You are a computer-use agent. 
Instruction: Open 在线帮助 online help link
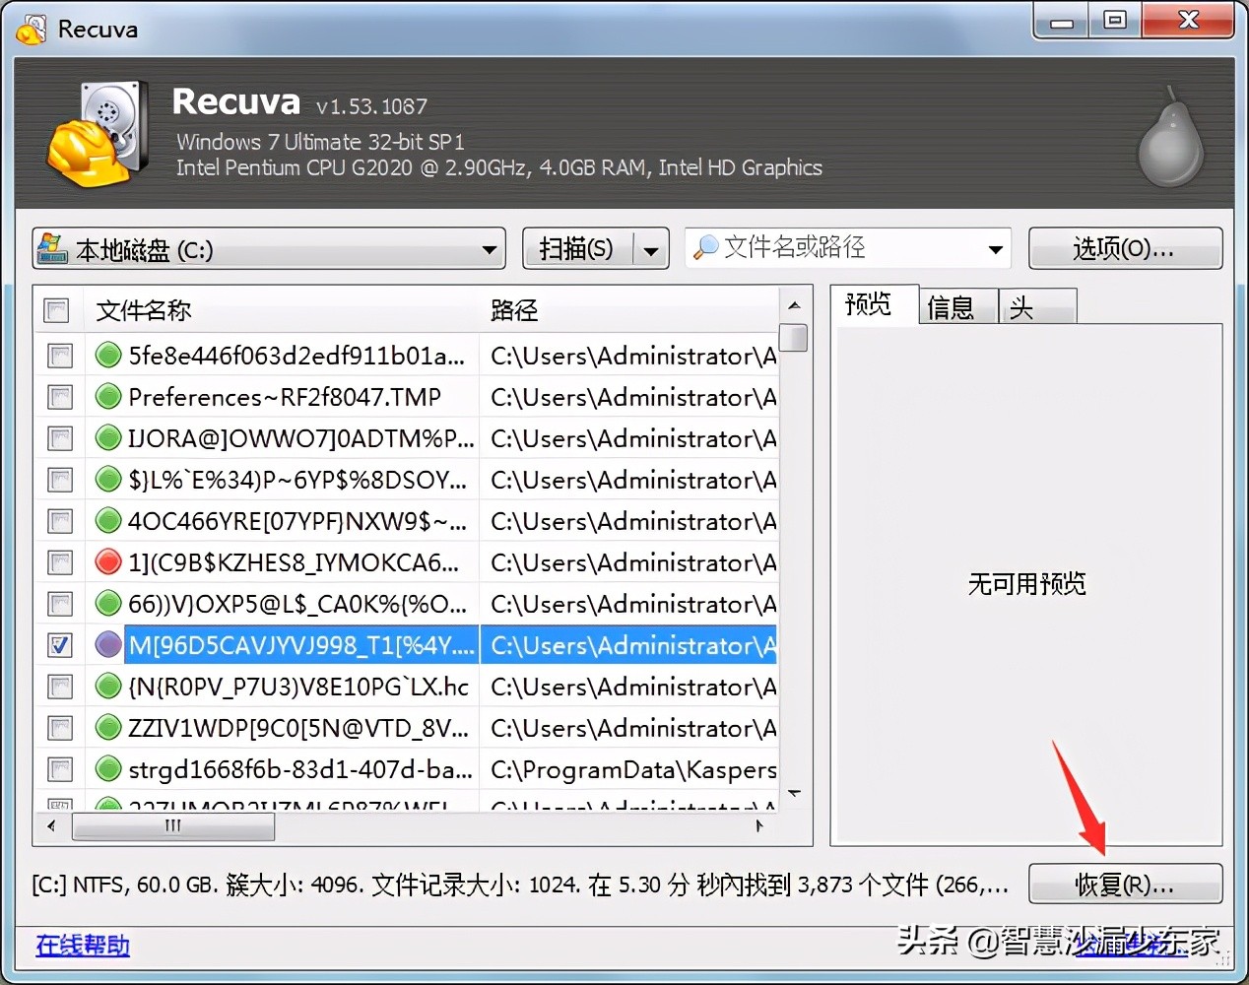tap(82, 944)
